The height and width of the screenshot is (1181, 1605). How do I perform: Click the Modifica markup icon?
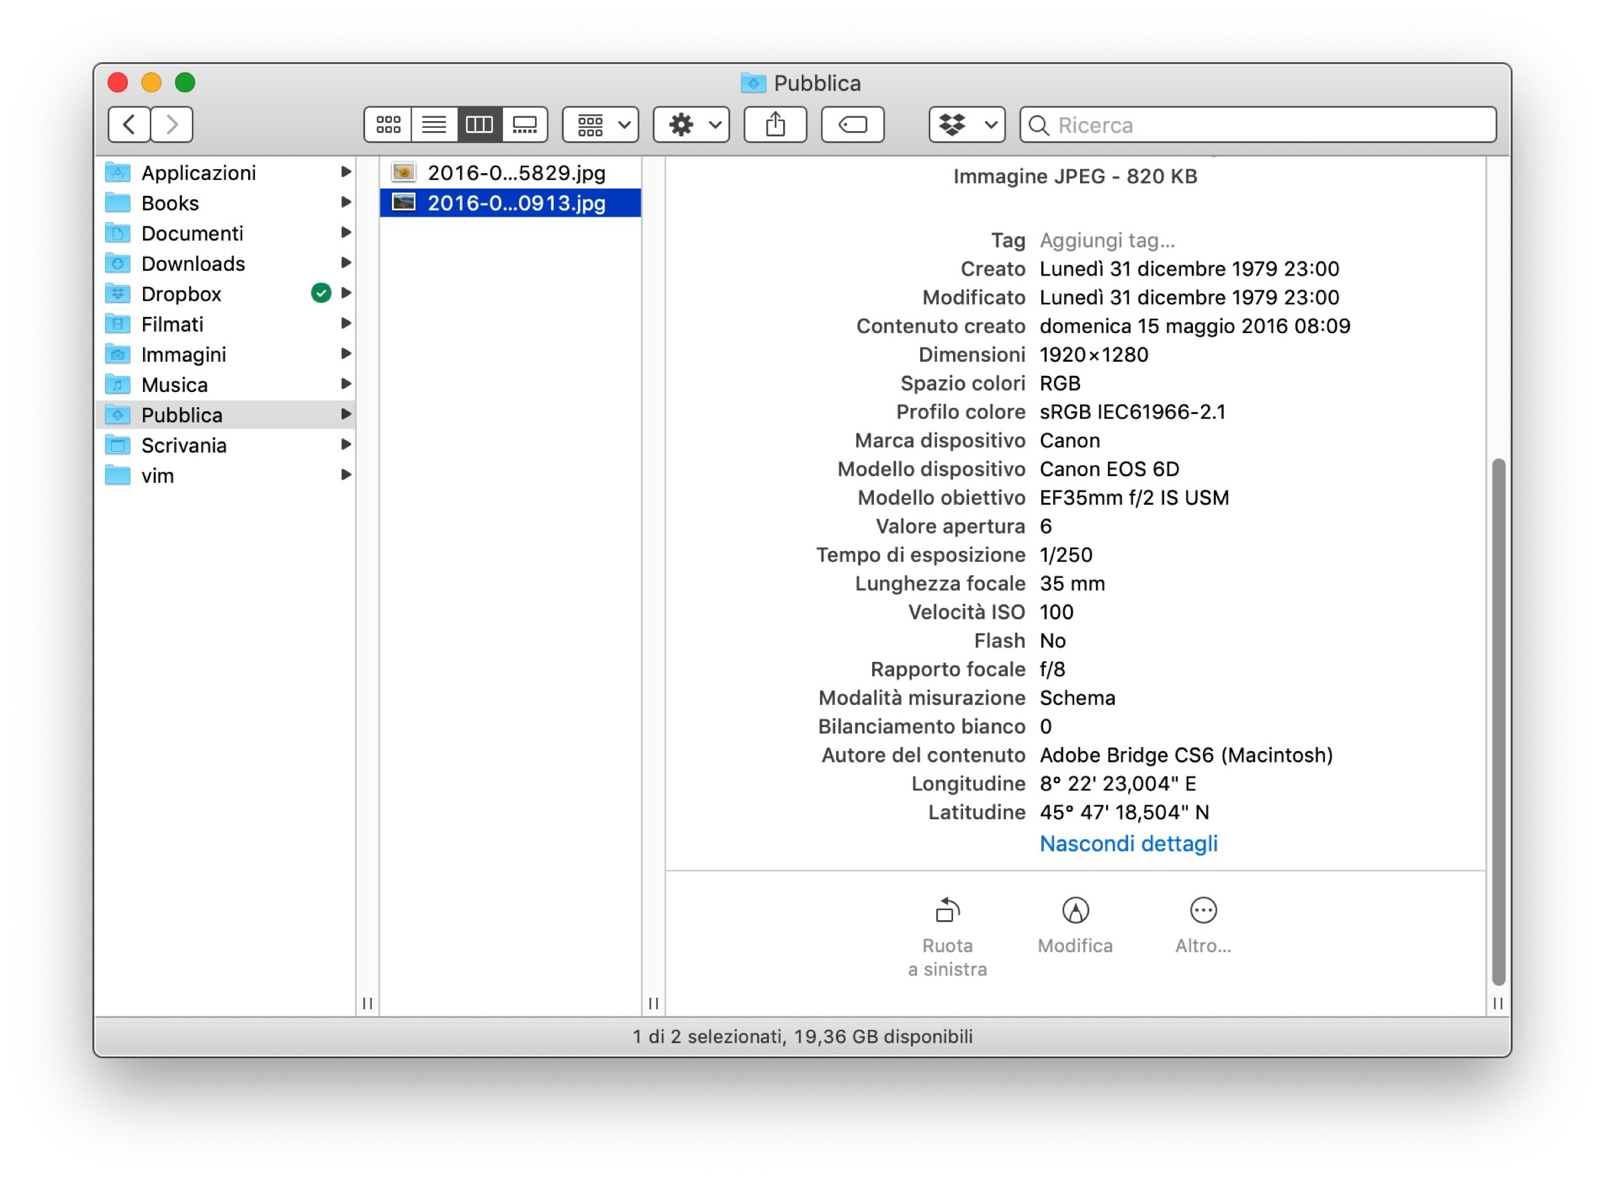(x=1075, y=911)
